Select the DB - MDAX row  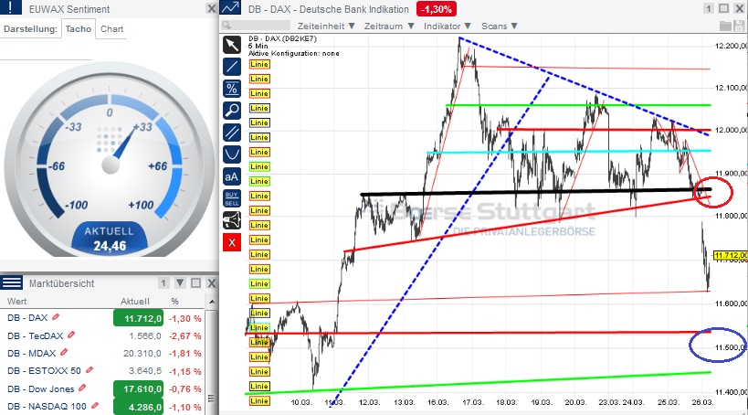[104, 354]
